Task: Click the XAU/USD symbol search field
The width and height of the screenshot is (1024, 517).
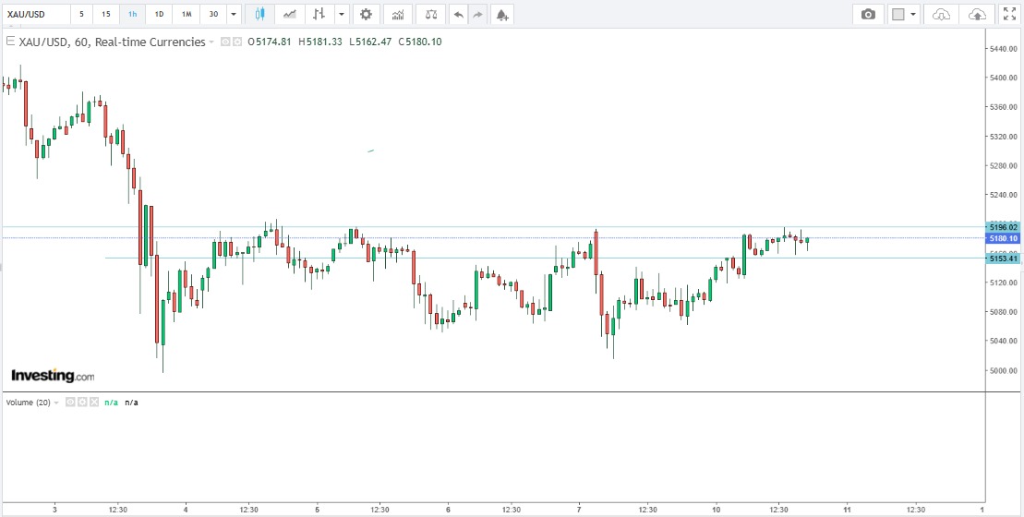Action: coord(35,14)
